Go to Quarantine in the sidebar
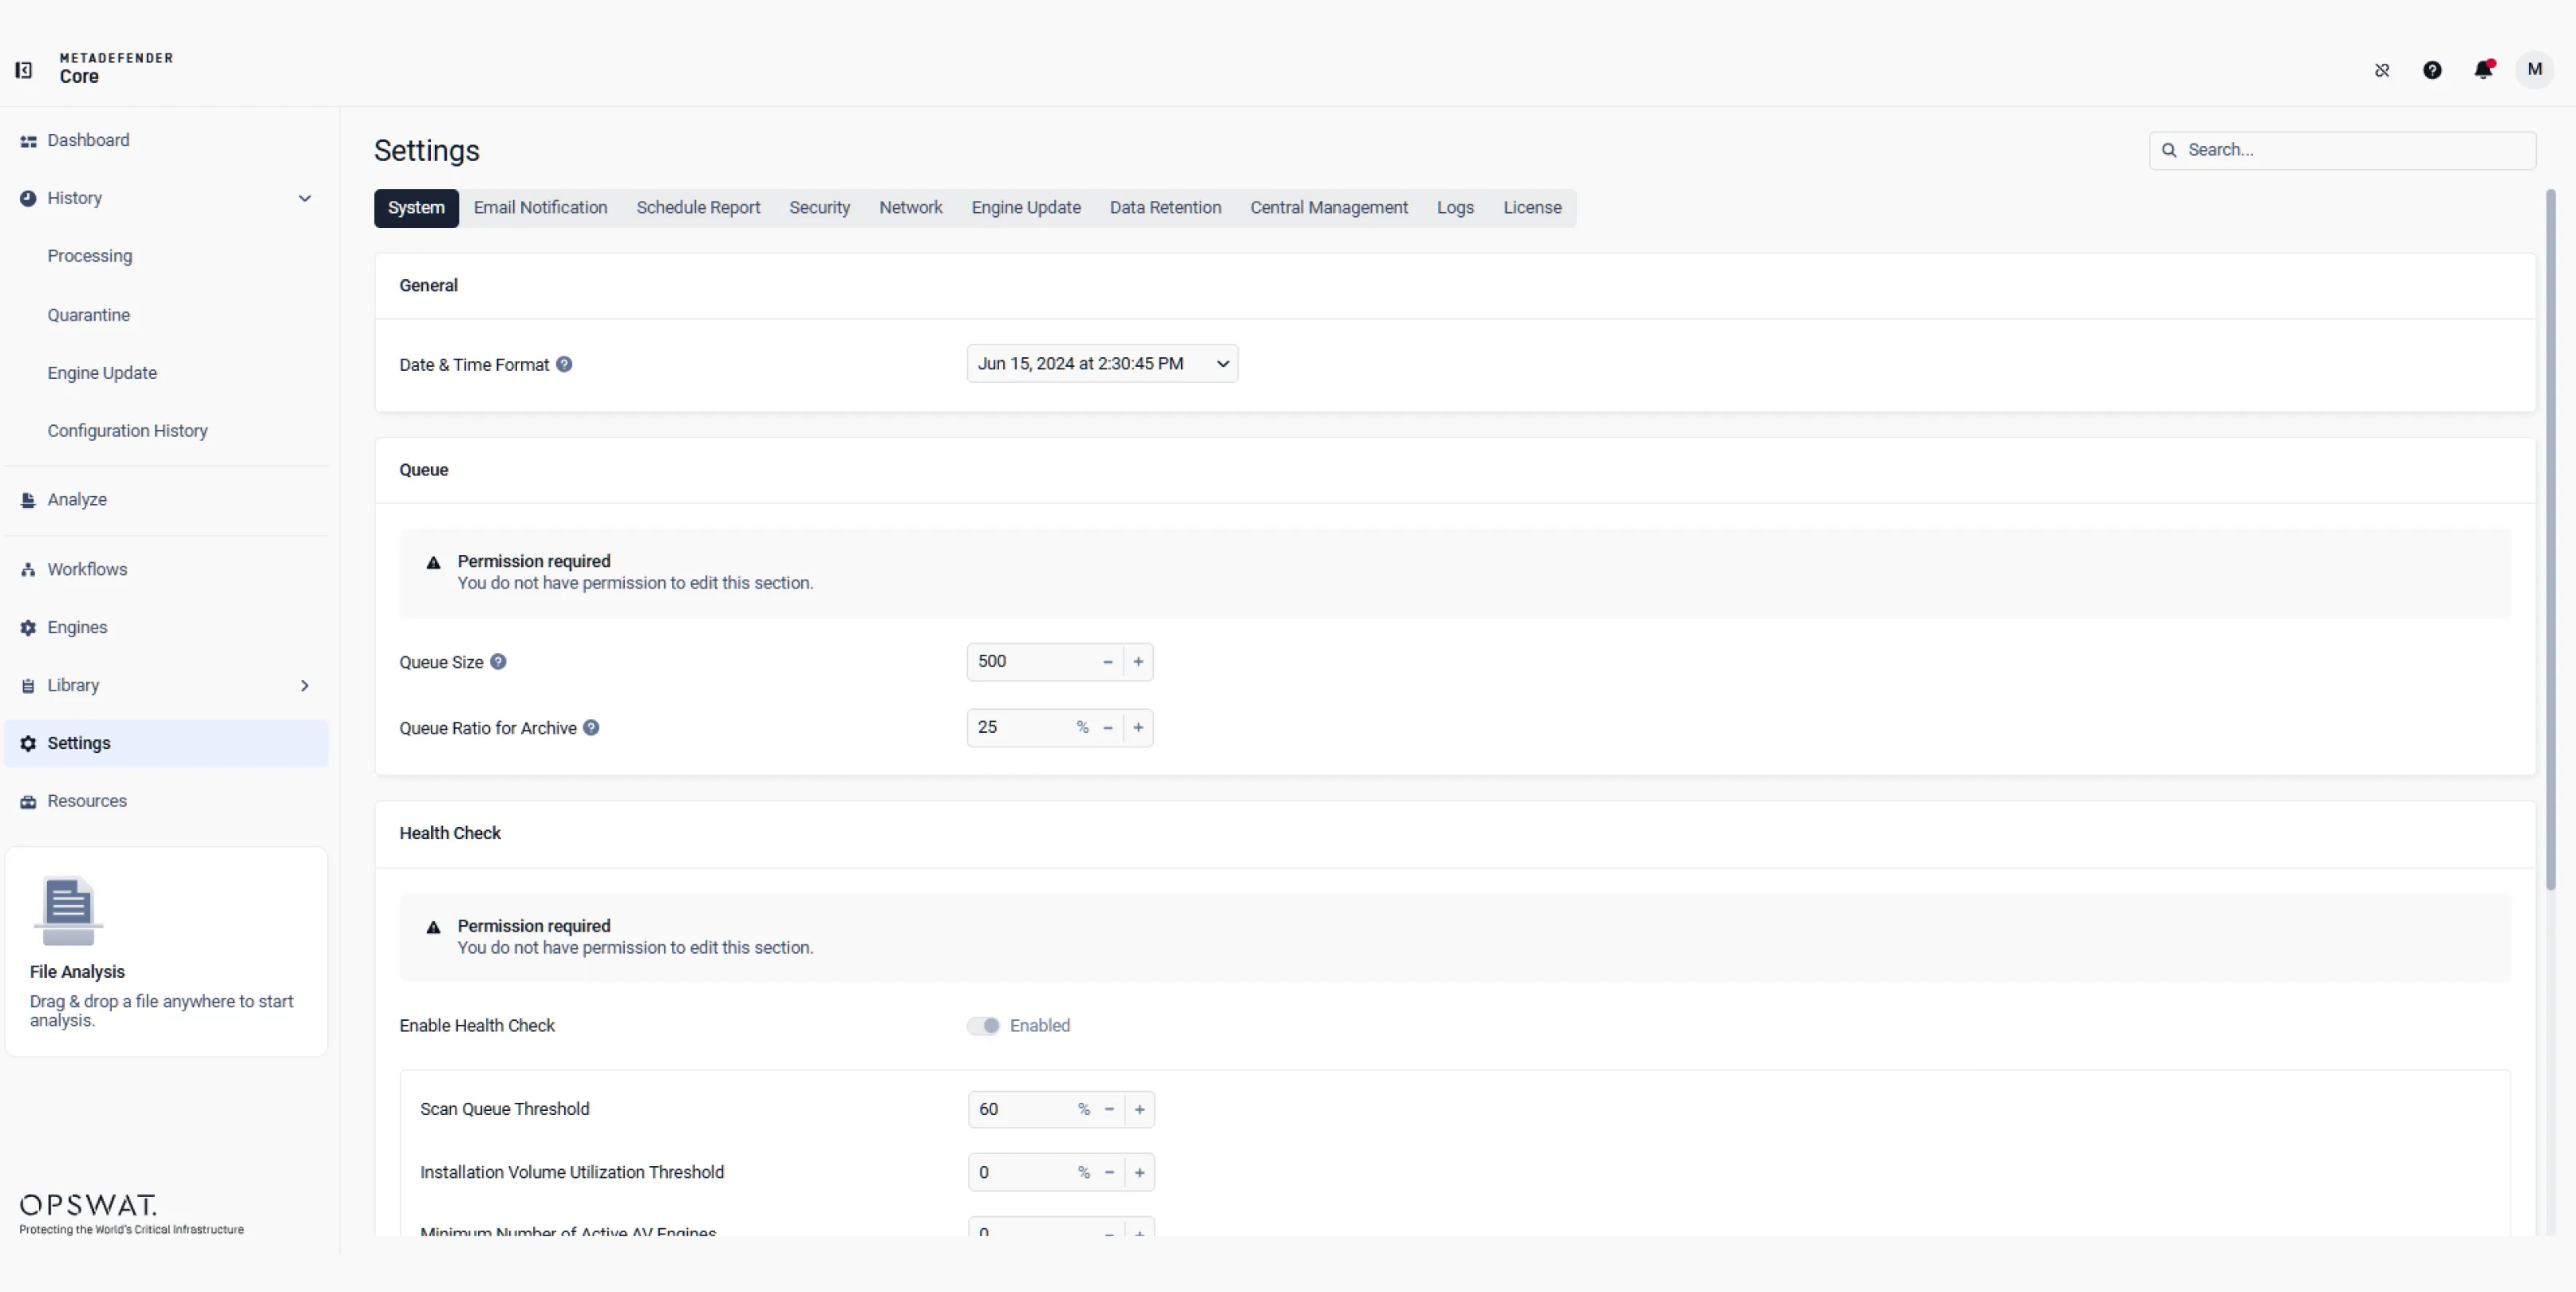The height and width of the screenshot is (1292, 2576). (x=89, y=315)
